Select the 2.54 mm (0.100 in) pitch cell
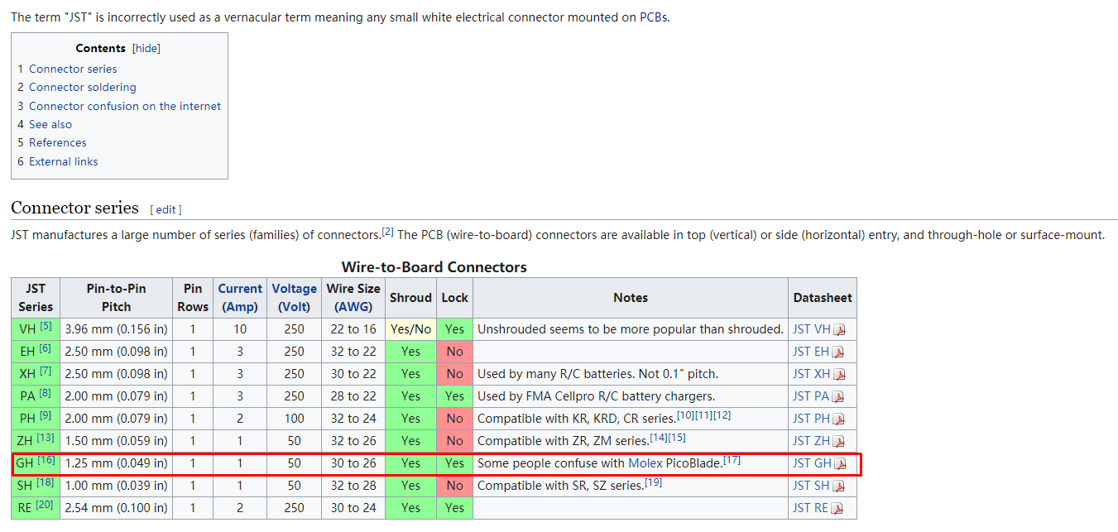This screenshot has height=532, width=1118. 117,508
